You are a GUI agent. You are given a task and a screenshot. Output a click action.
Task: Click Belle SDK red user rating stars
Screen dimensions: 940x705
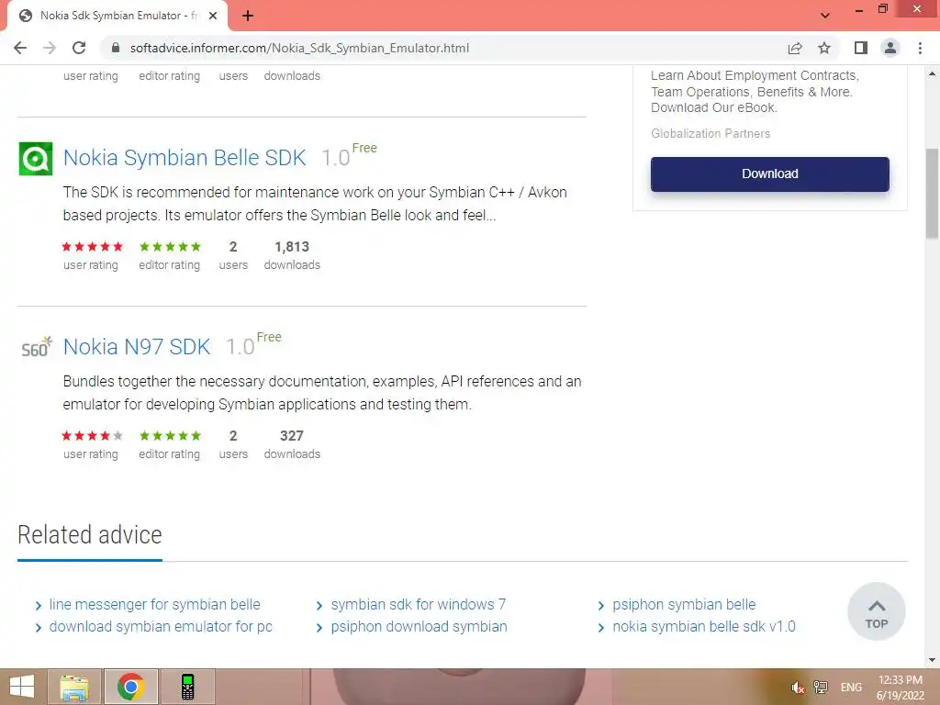[x=93, y=246]
